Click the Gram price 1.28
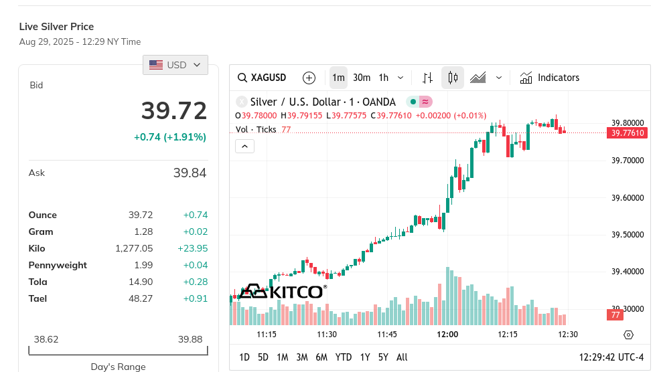This screenshot has width=657, height=372. pyautogui.click(x=143, y=231)
